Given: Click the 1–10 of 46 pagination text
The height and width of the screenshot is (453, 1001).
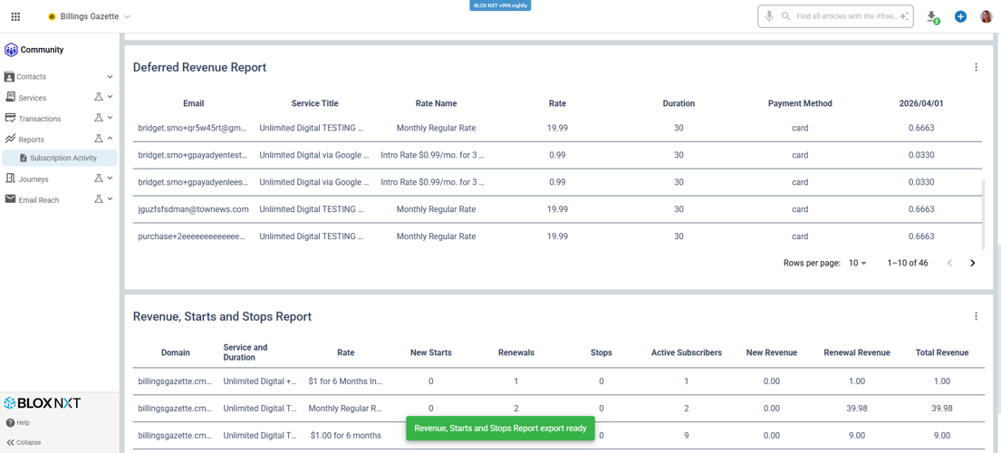Looking at the screenshot, I should (x=907, y=263).
